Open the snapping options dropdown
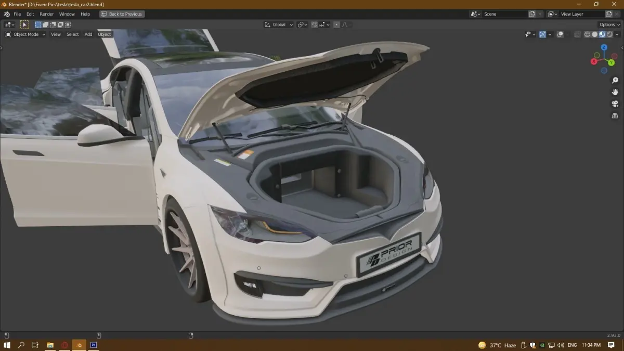This screenshot has width=624, height=351. 324,24
